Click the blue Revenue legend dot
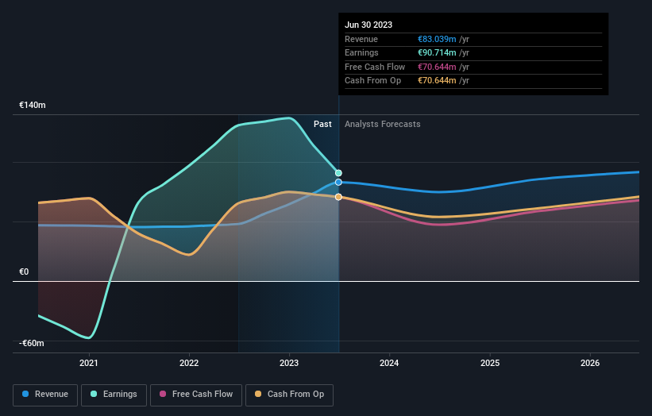The height and width of the screenshot is (416, 652). (x=25, y=394)
